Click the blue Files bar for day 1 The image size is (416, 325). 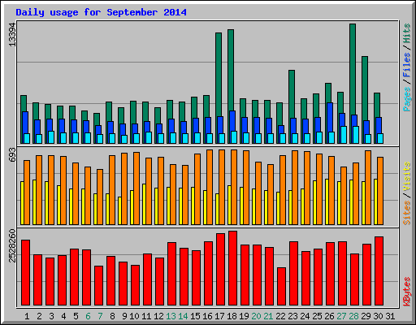pyautogui.click(x=25, y=123)
